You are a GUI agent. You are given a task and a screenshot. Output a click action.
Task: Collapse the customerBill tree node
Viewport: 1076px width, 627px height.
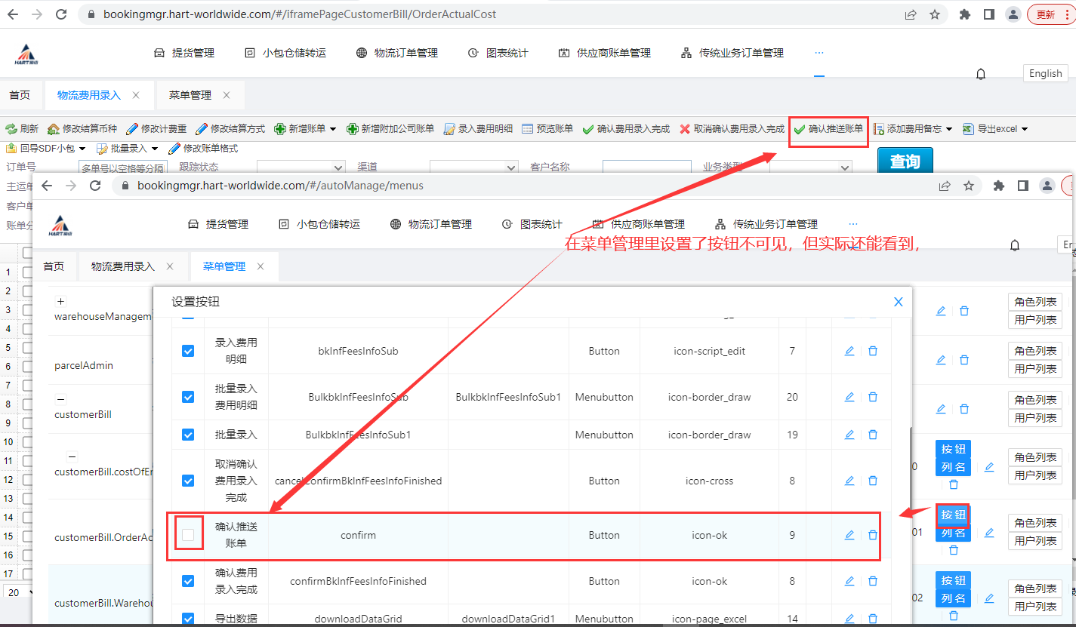click(61, 399)
